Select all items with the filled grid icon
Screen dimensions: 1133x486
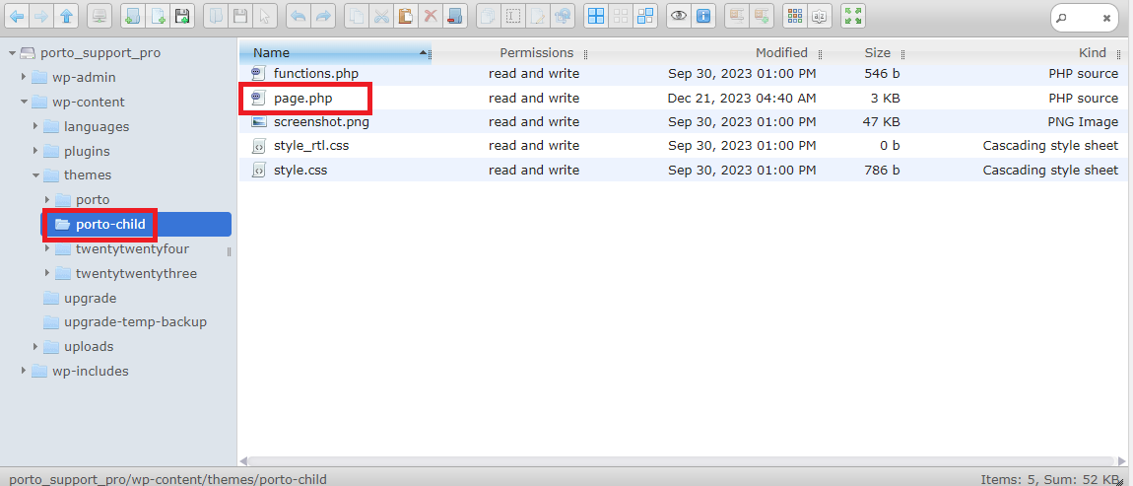pyautogui.click(x=595, y=16)
